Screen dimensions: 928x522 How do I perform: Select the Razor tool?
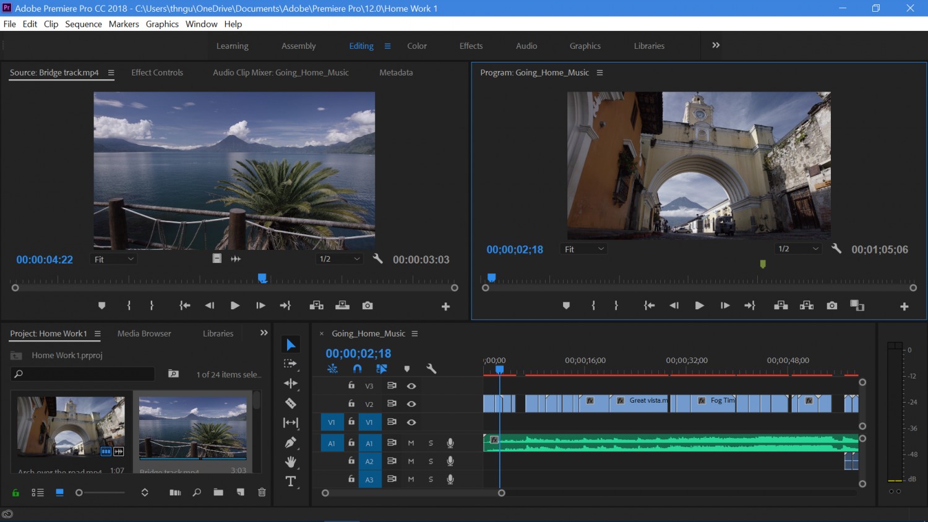tap(290, 403)
